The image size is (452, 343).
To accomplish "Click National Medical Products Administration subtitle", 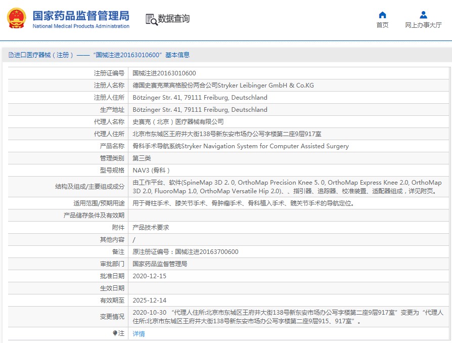I will [81, 26].
